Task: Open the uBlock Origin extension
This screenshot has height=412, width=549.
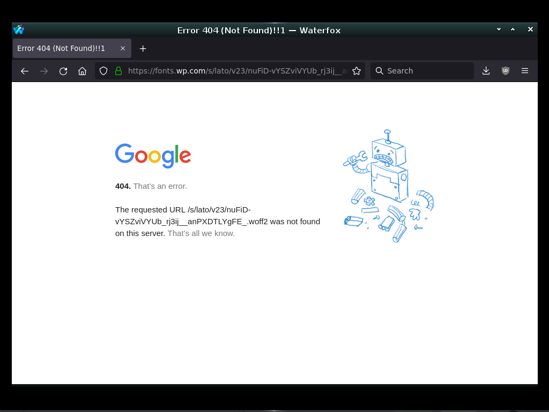Action: [x=505, y=70]
